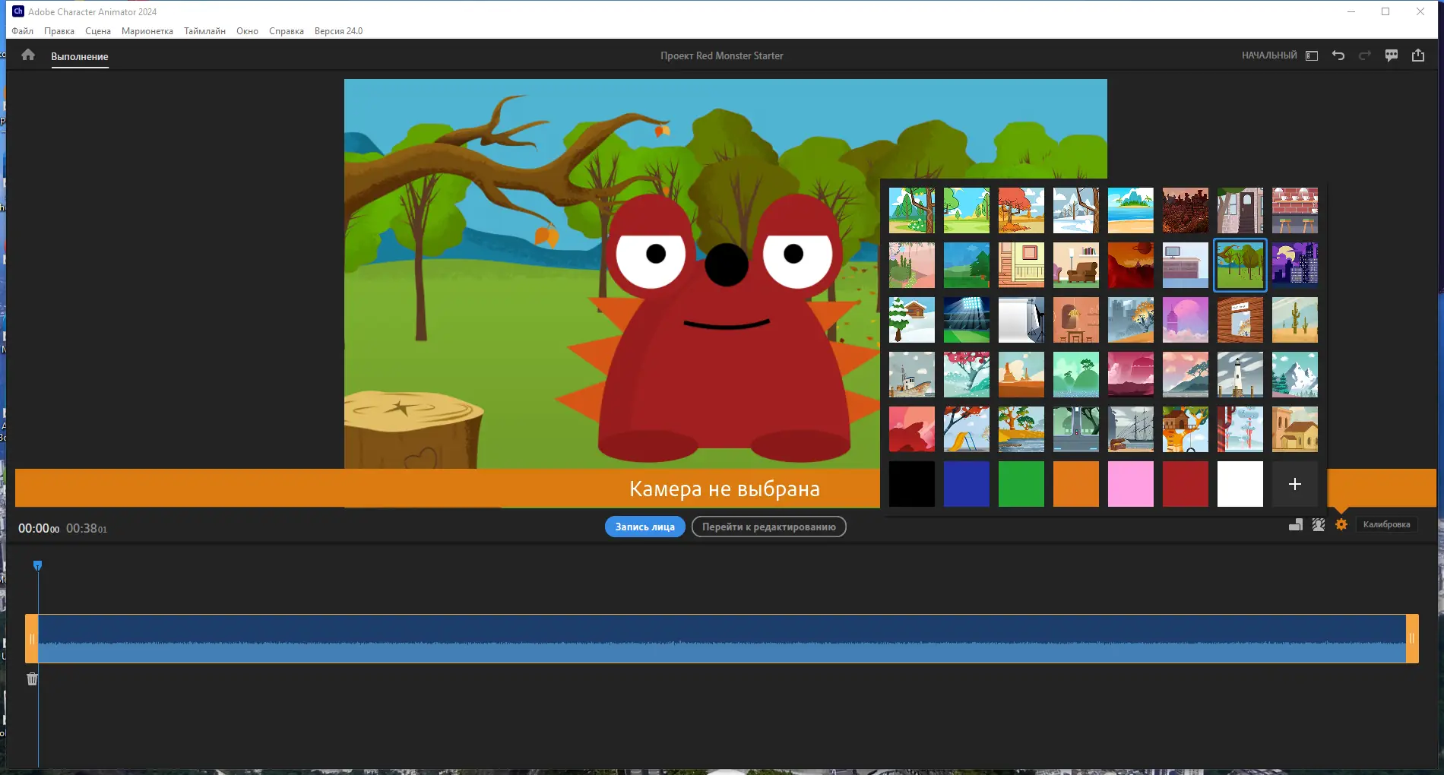The height and width of the screenshot is (775, 1444).
Task: Click the undo arrow icon
Action: 1338,55
